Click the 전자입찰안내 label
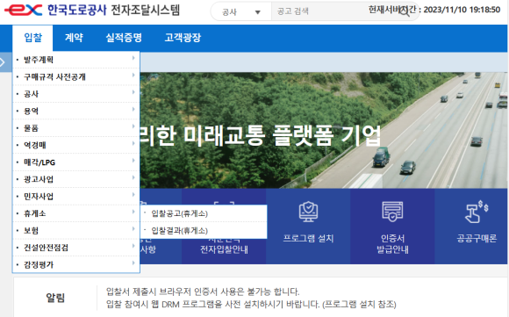Viewport: 509px width, 317px height. (x=224, y=249)
